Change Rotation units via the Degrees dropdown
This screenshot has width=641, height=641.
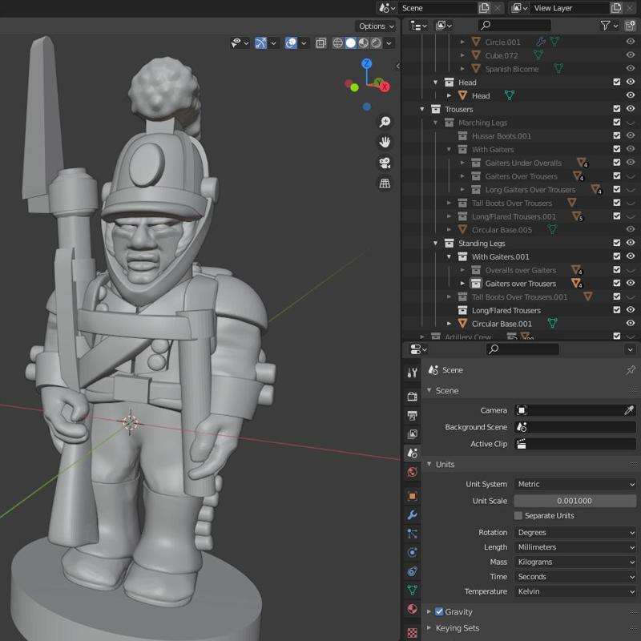coord(575,532)
